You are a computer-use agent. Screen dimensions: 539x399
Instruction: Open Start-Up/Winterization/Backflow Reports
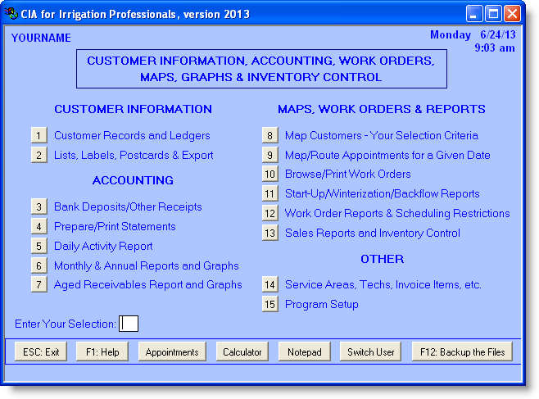click(x=382, y=193)
